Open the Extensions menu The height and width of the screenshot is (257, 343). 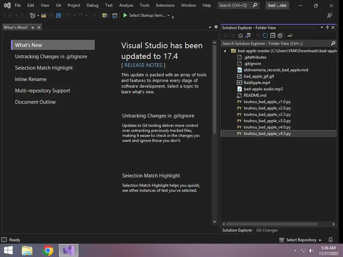click(x=165, y=5)
